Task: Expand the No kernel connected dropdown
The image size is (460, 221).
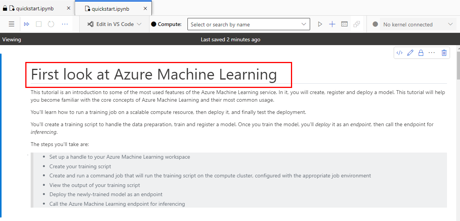Action: point(450,24)
